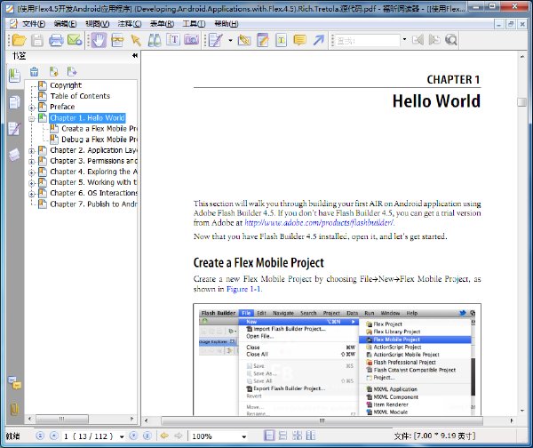Follow the Figure 1-1 link
The width and height of the screenshot is (533, 448).
tap(243, 289)
